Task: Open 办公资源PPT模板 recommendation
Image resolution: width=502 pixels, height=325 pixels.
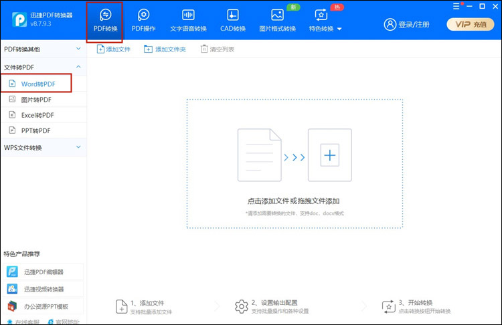Action: click(44, 306)
